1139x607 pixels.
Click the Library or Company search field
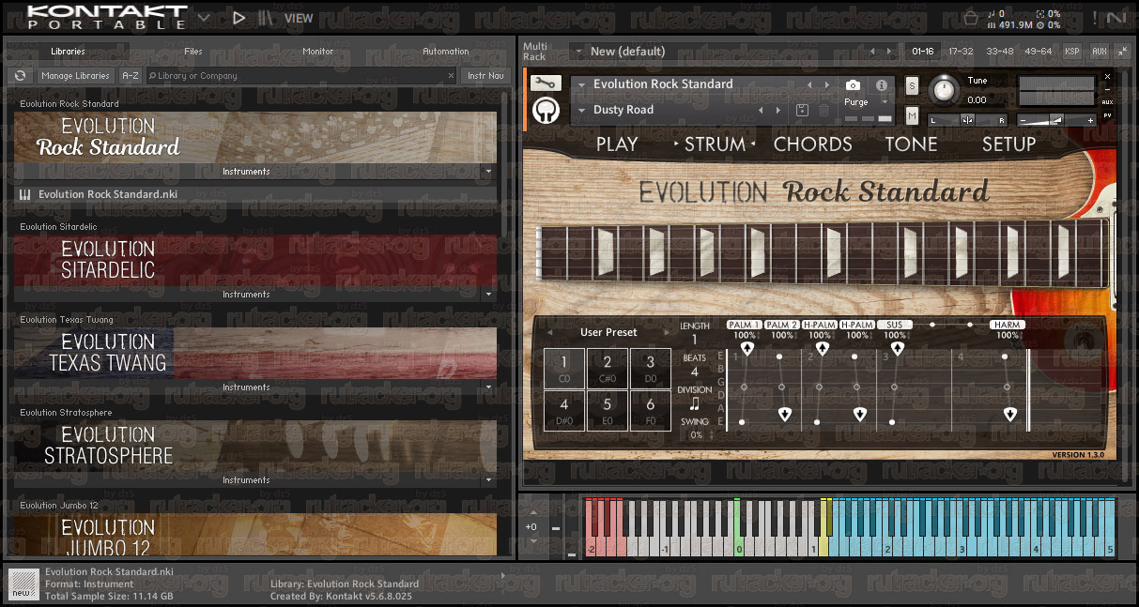coord(301,75)
